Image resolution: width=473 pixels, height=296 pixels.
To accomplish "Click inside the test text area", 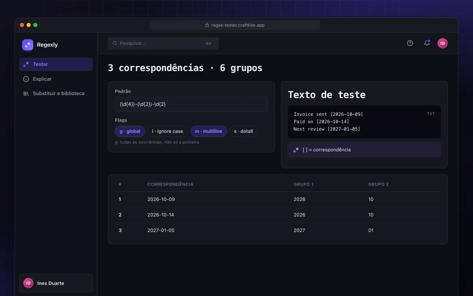I will (364, 122).
